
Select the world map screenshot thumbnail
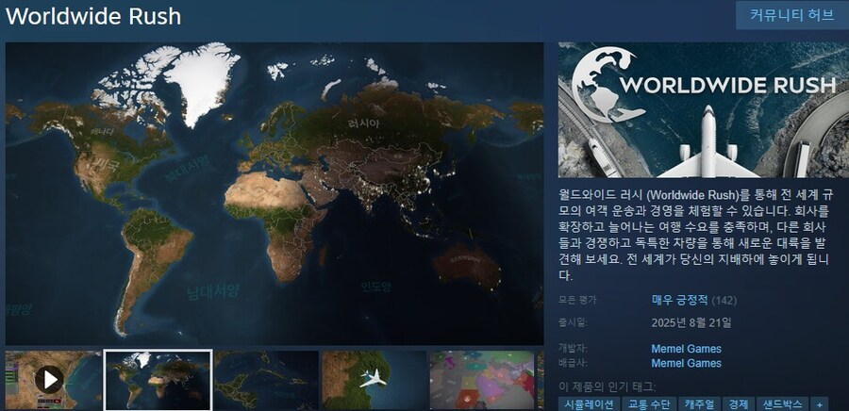point(158,380)
